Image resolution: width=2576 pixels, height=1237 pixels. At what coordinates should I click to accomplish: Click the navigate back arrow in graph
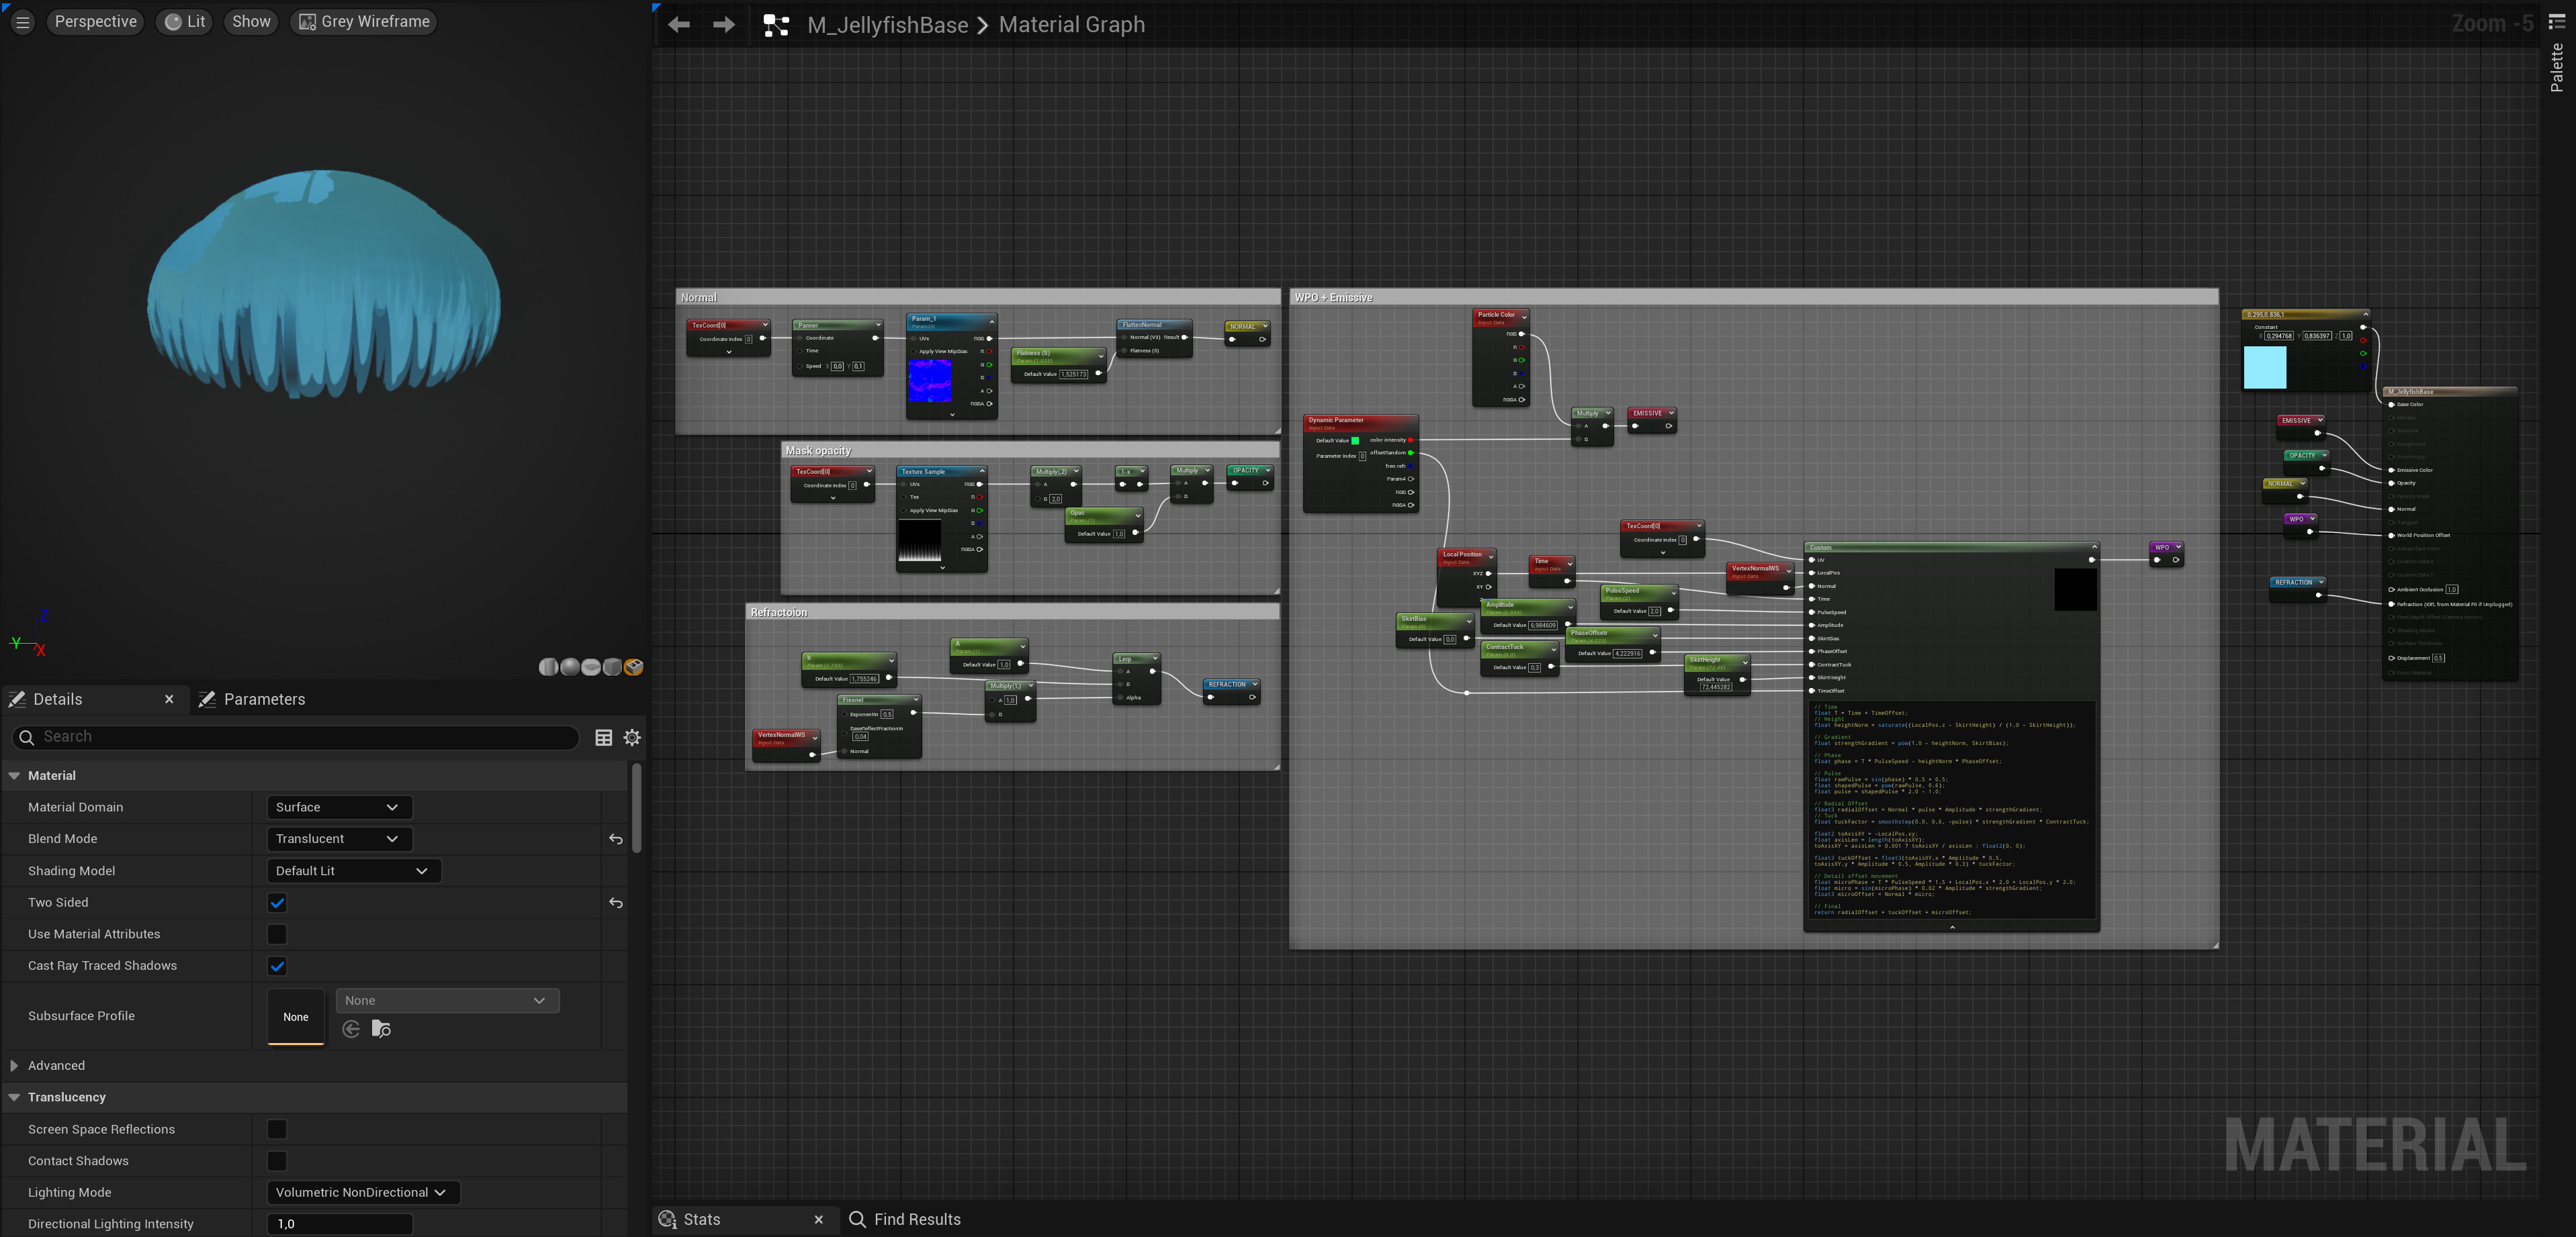pyautogui.click(x=679, y=25)
